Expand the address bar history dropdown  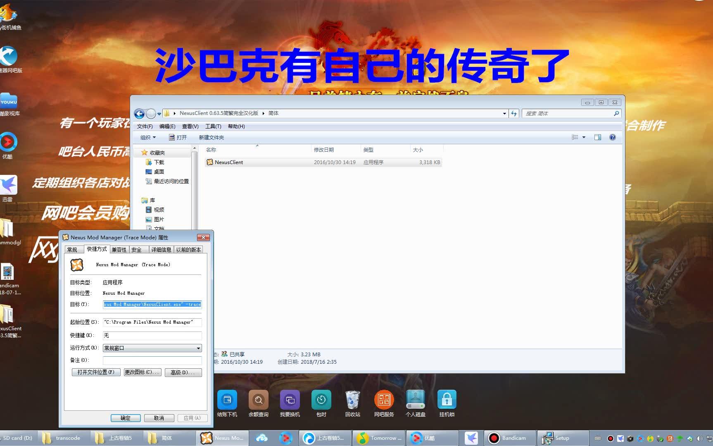(504, 113)
